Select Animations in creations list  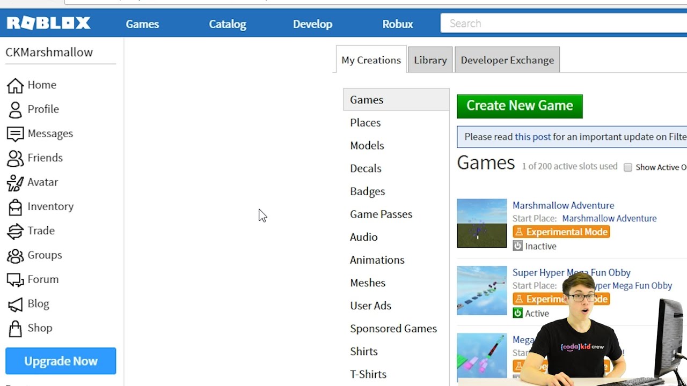pos(377,260)
